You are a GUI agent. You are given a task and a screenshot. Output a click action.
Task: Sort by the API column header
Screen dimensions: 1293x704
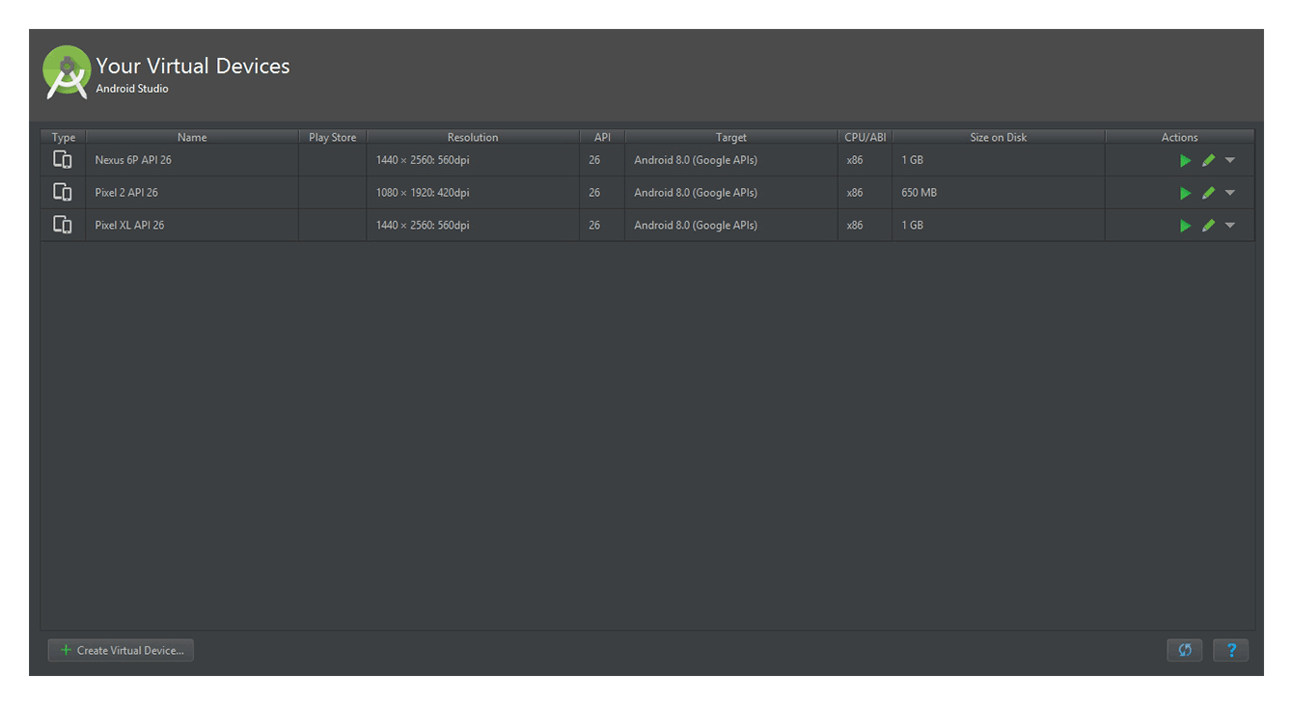602,137
